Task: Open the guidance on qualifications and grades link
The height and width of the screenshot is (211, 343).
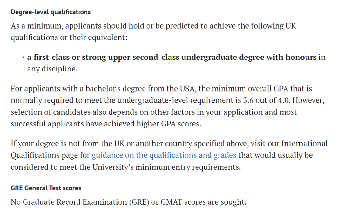Action: [164, 155]
